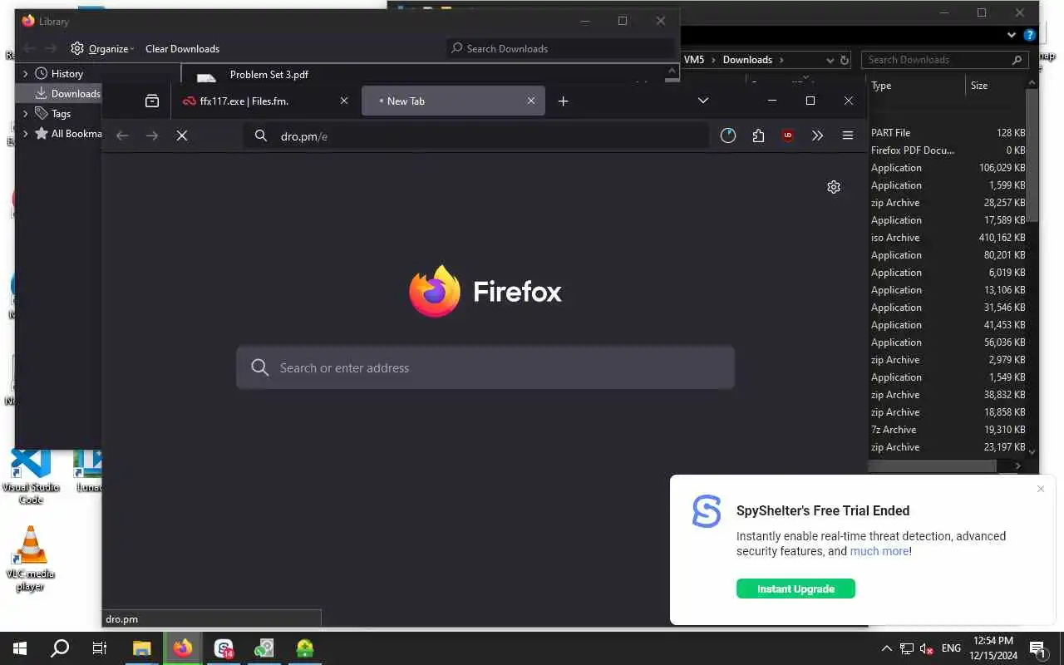
Task: Follow the 'much more' link
Action: click(x=879, y=551)
